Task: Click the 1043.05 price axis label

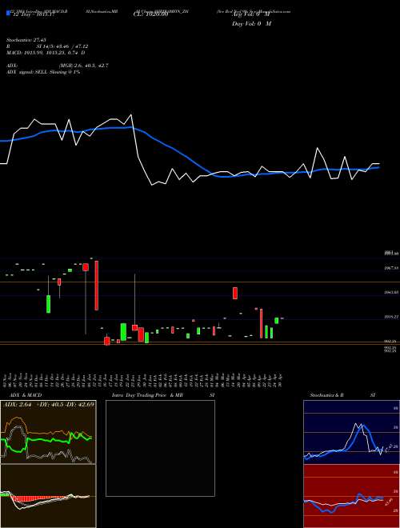Action: [x=391, y=293]
